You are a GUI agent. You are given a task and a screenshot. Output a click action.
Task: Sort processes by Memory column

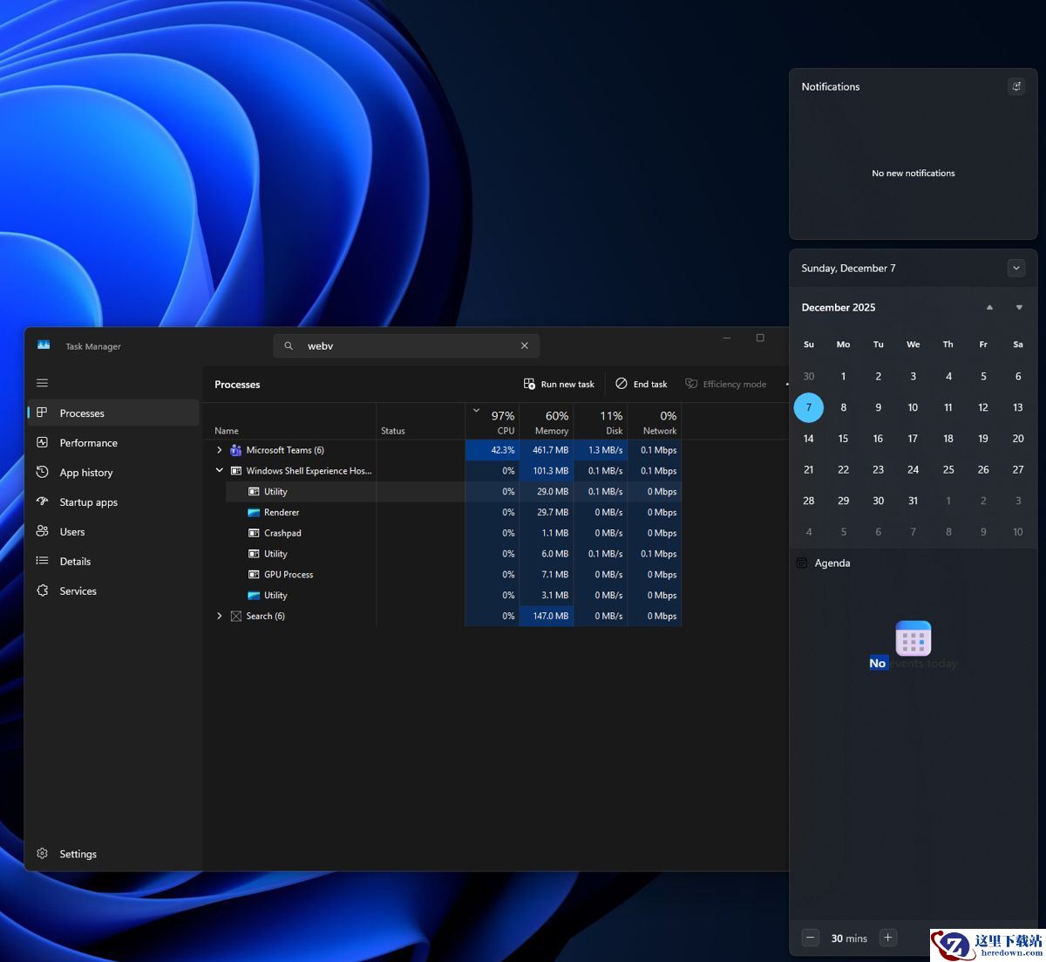pos(551,422)
